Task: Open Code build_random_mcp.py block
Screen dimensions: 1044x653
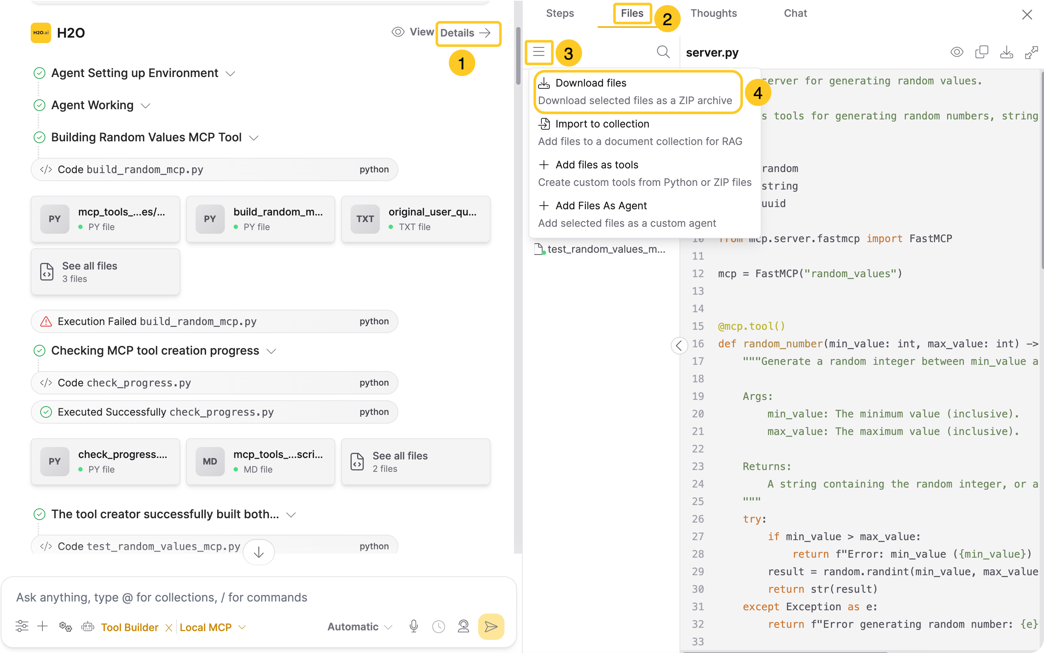Action: tap(215, 169)
